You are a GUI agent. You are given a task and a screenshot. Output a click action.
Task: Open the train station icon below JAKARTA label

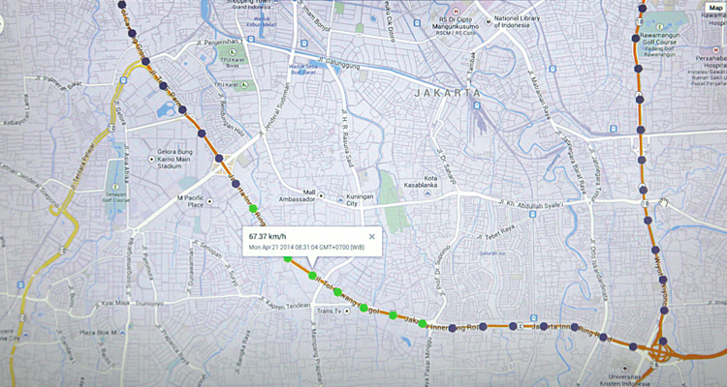tap(477, 105)
